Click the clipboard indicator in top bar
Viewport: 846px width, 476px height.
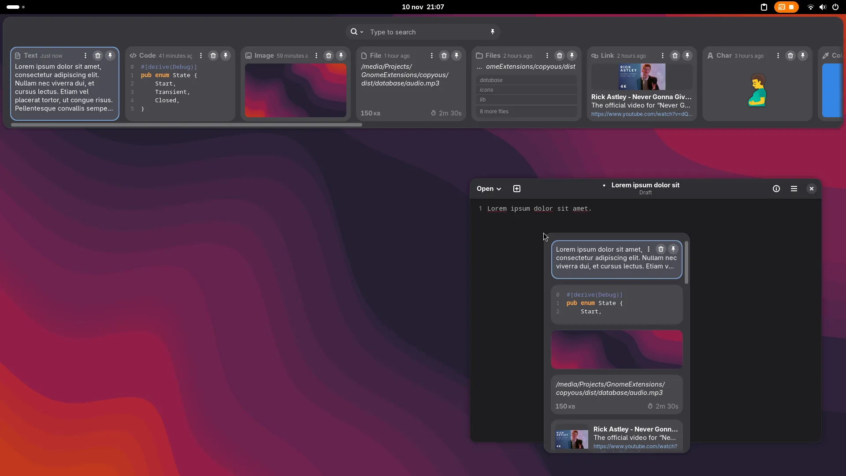764,7
